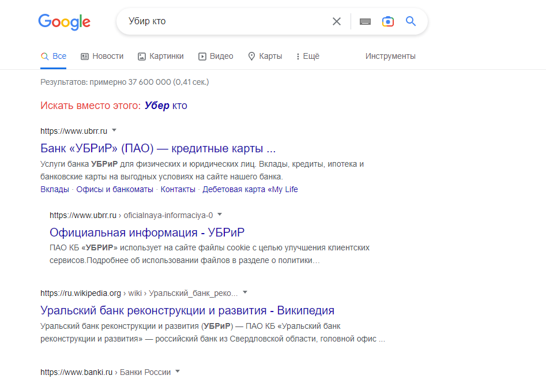This screenshot has height=379, width=546.
Task: Click the magnifying glass search button
Action: [x=411, y=21]
